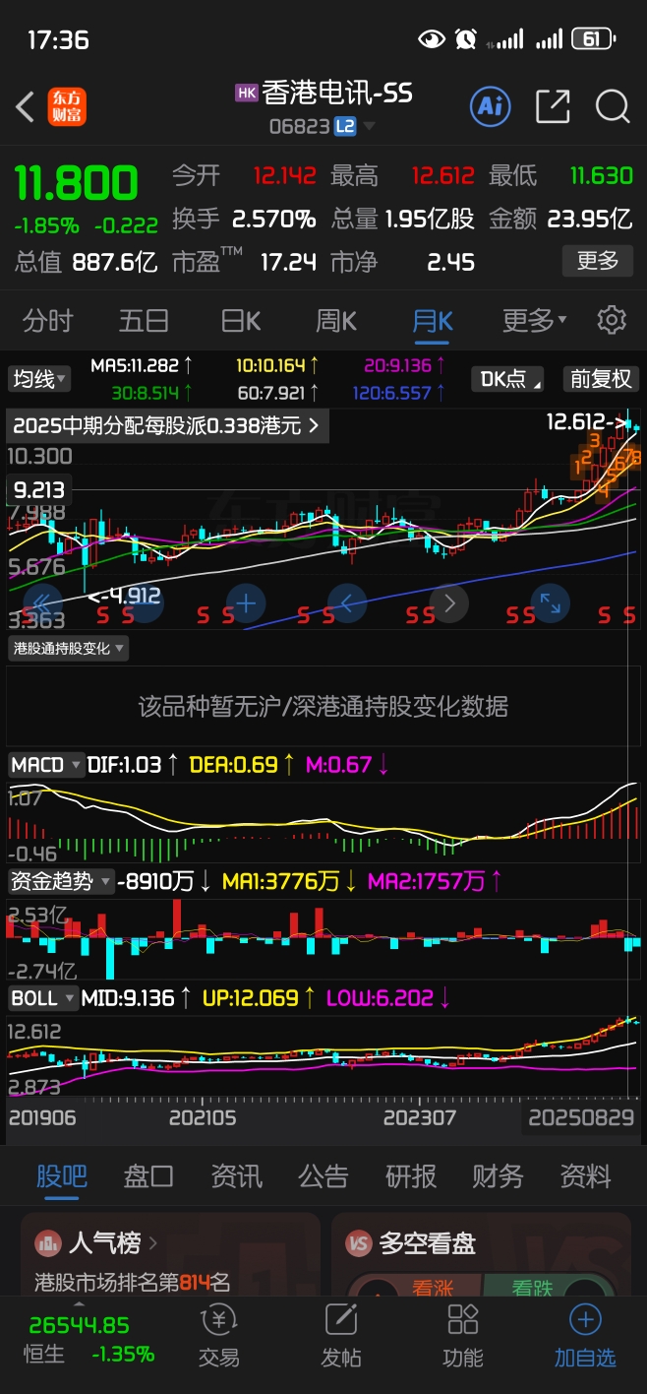Screen dimensions: 647x1394
Task: Open the Ai assistant icon
Action: pyautogui.click(x=490, y=106)
